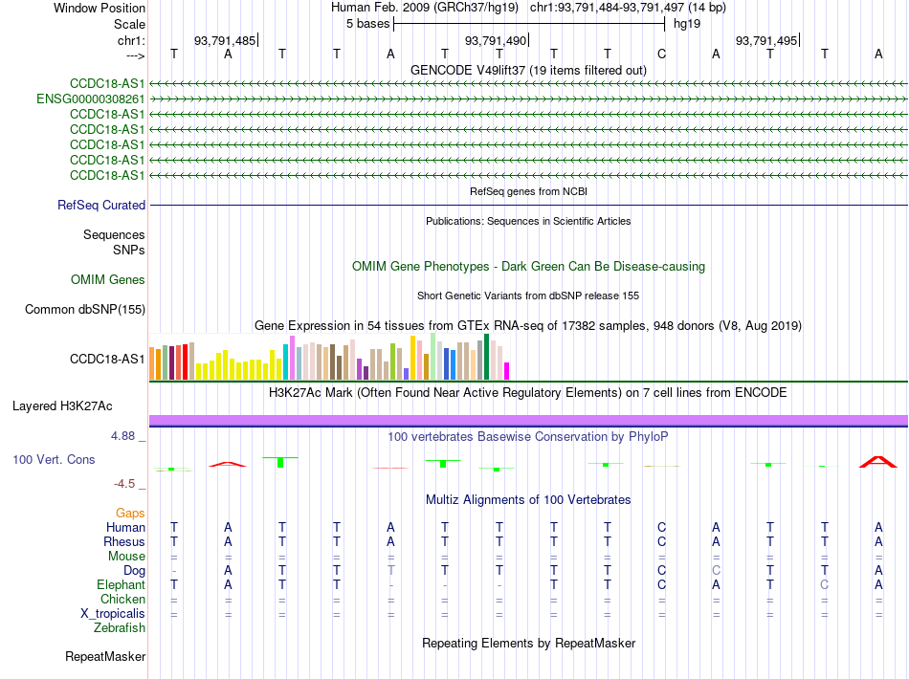Open the GENCODE V49lift37 track title
The width and height of the screenshot is (909, 679).
click(x=528, y=70)
